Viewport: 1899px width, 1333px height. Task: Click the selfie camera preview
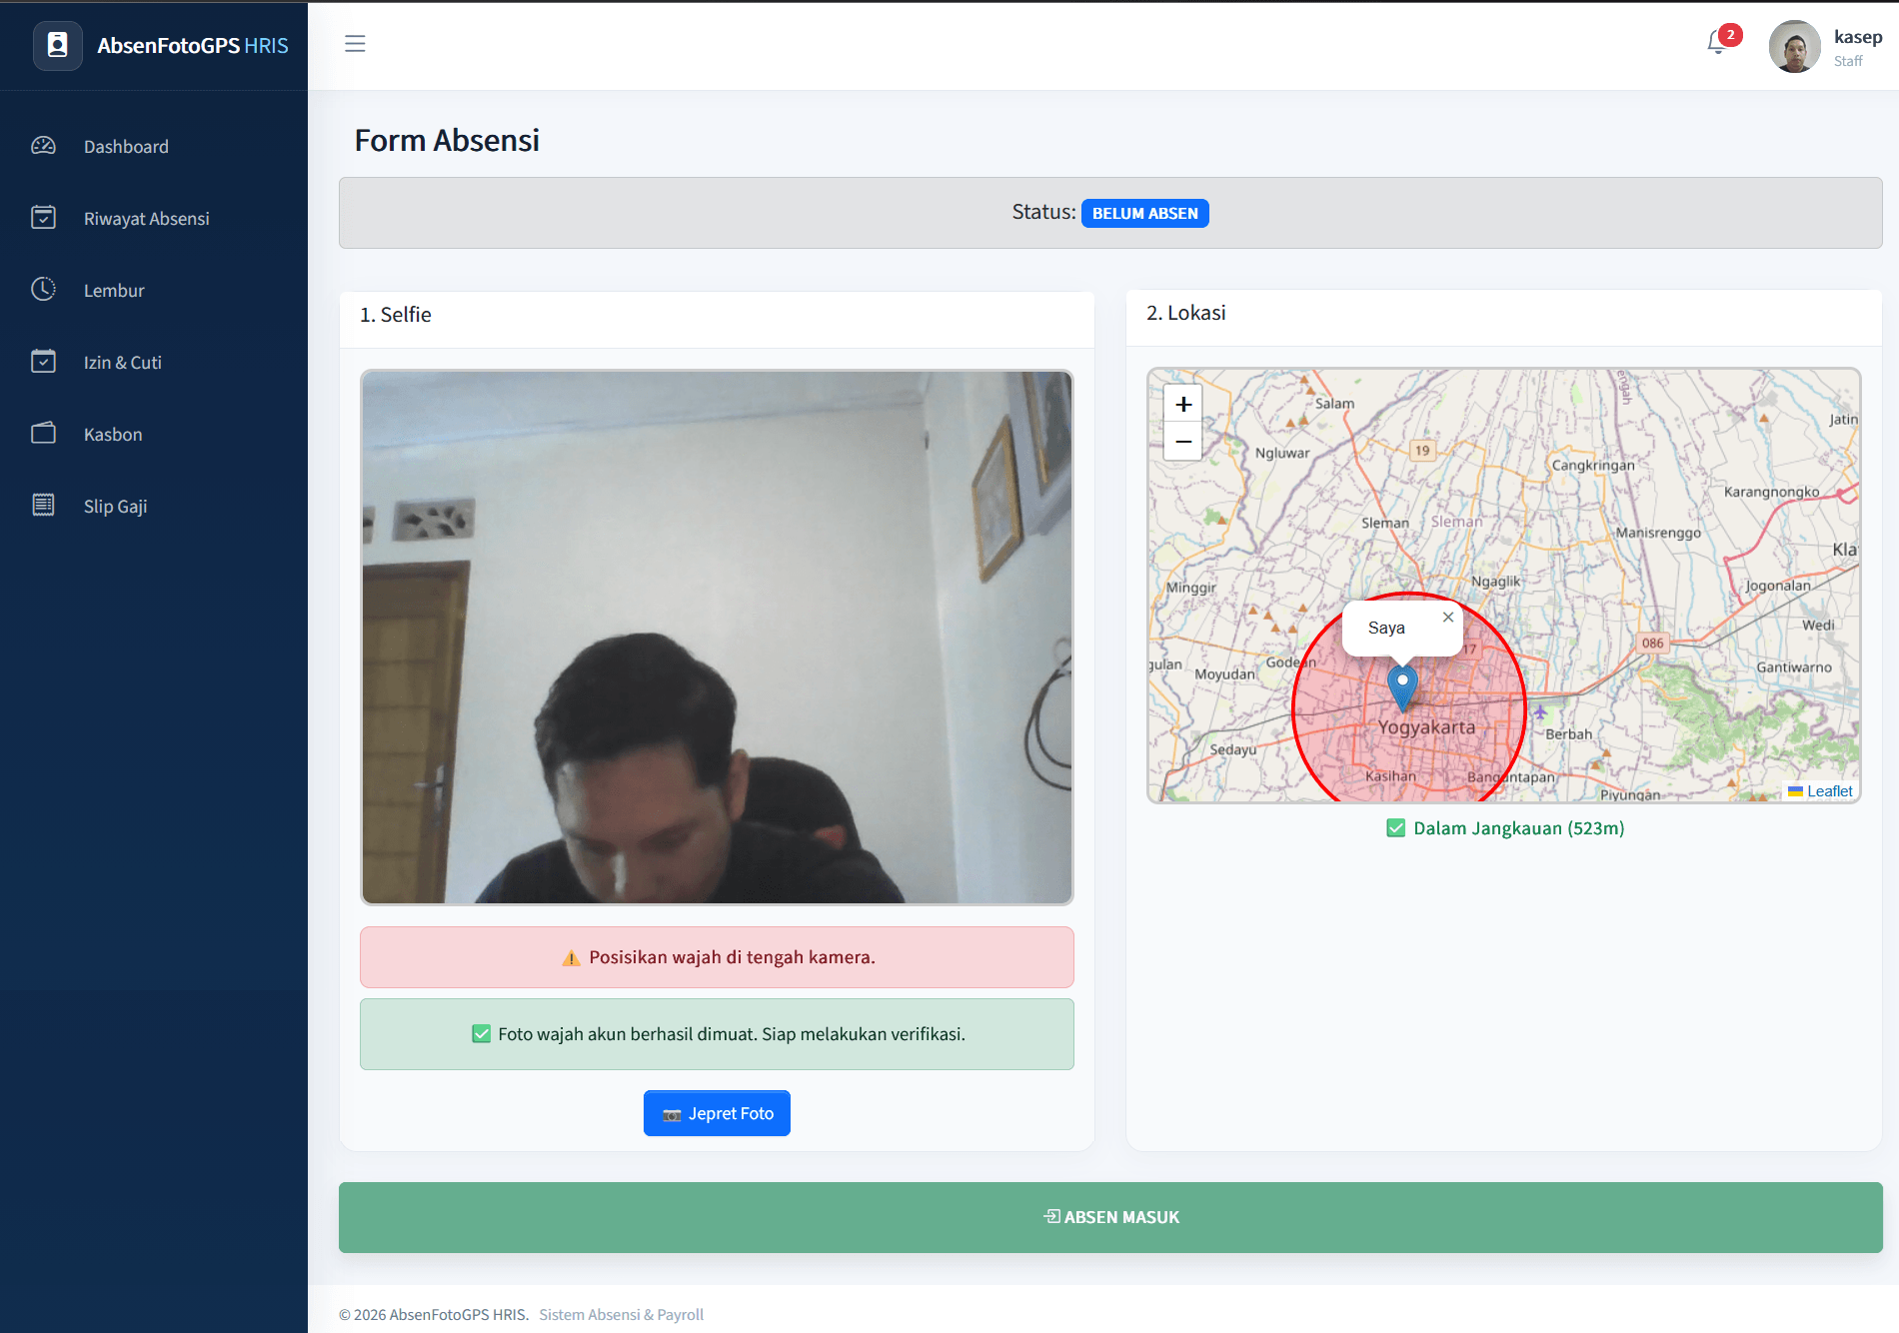[717, 638]
